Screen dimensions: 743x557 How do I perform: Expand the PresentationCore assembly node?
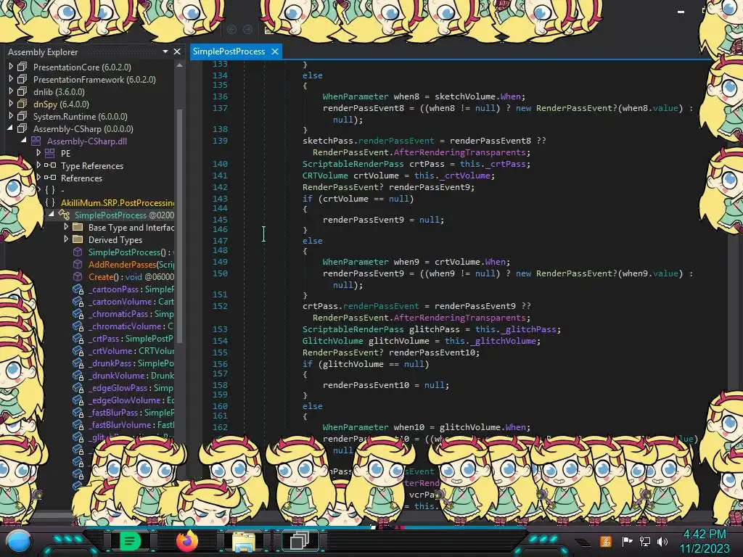10,67
